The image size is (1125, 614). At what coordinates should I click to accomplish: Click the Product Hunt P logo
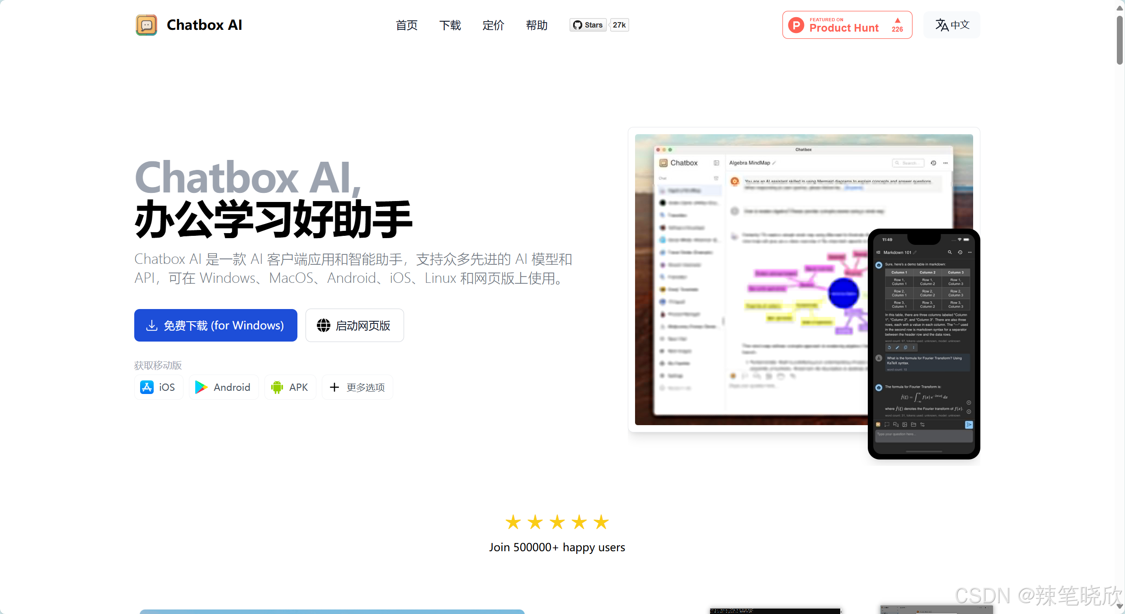tap(796, 25)
